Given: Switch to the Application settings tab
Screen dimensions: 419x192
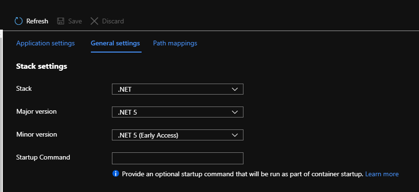Looking at the screenshot, I should click(x=45, y=43).
